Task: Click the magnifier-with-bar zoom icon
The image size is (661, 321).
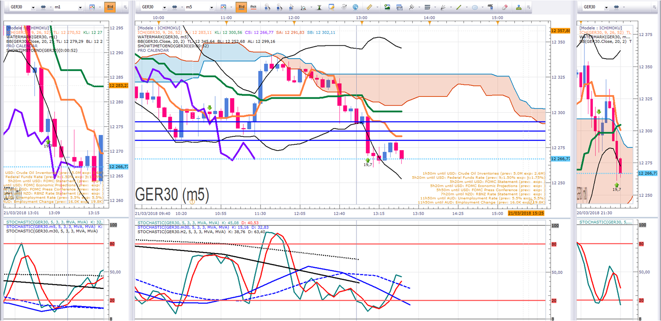Action: [303, 7]
